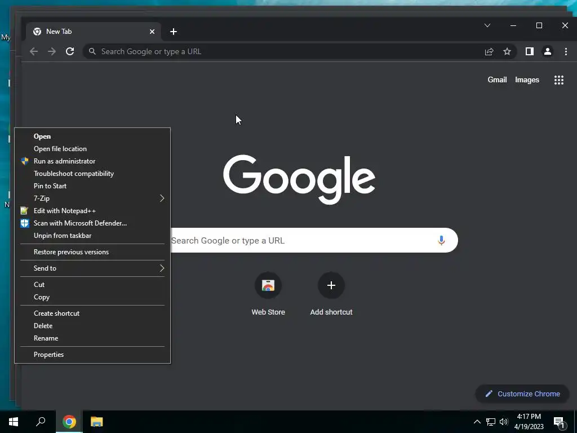Show hidden system tray icons
The image size is (577, 433).
(x=477, y=422)
